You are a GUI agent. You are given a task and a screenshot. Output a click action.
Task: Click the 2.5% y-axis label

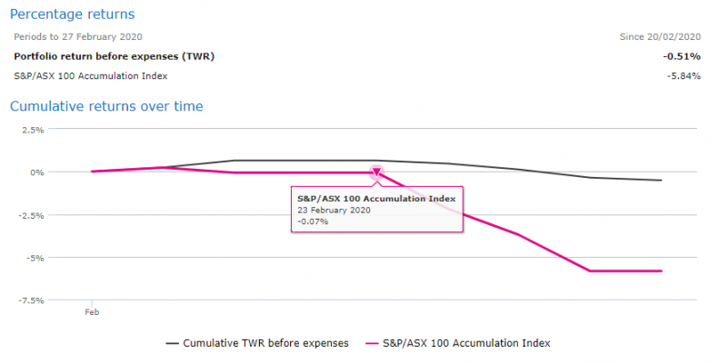pos(32,130)
